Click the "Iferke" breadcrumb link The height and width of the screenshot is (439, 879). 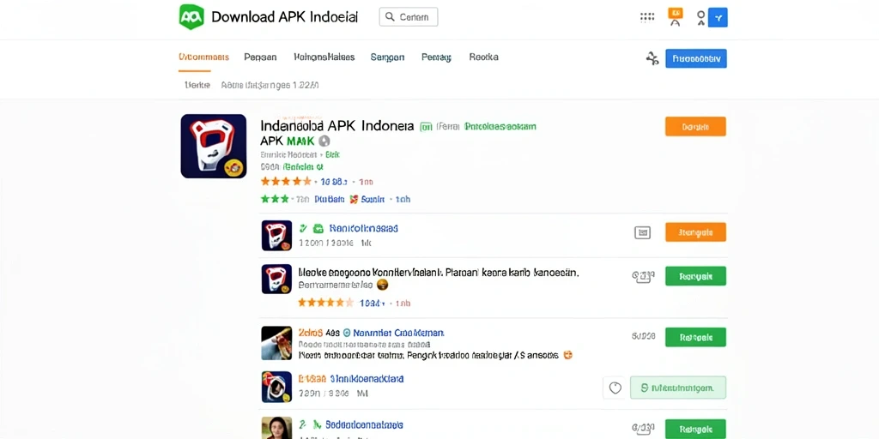[x=197, y=86]
